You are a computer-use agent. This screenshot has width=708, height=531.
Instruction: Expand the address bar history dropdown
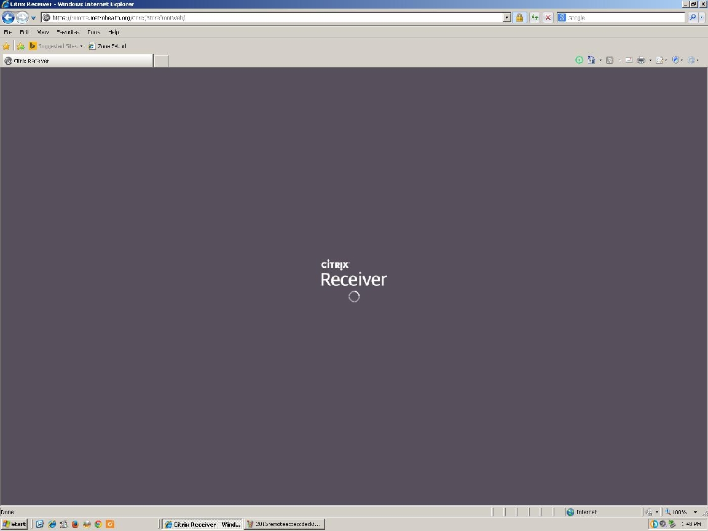pyautogui.click(x=506, y=17)
